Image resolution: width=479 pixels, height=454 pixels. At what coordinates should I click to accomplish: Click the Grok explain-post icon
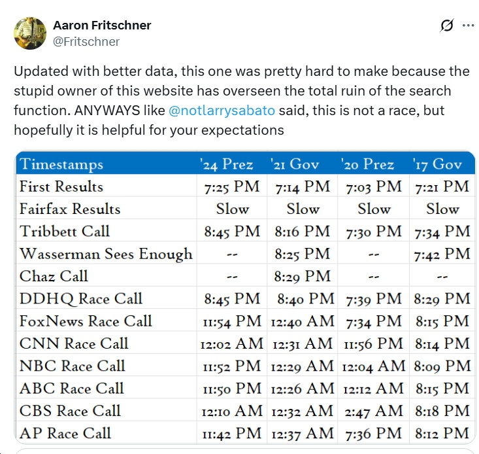click(447, 26)
